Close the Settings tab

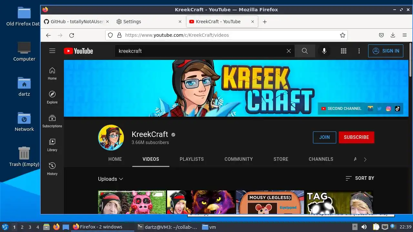pyautogui.click(x=180, y=22)
